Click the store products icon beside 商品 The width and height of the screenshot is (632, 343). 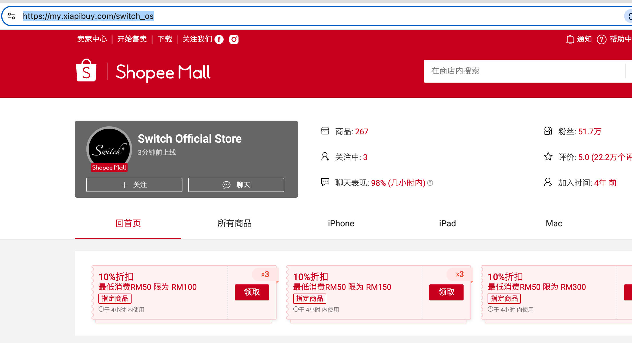coord(325,131)
